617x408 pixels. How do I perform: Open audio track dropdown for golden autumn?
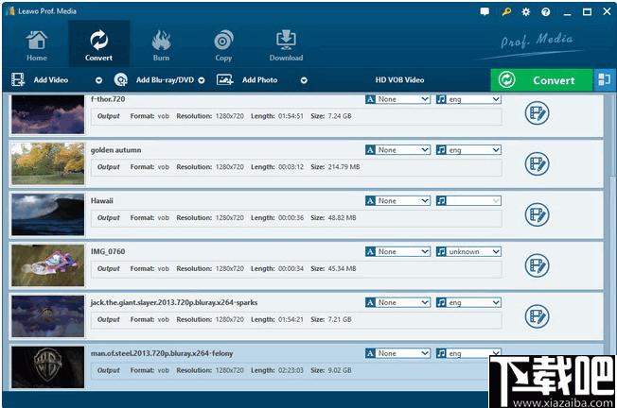tap(468, 150)
